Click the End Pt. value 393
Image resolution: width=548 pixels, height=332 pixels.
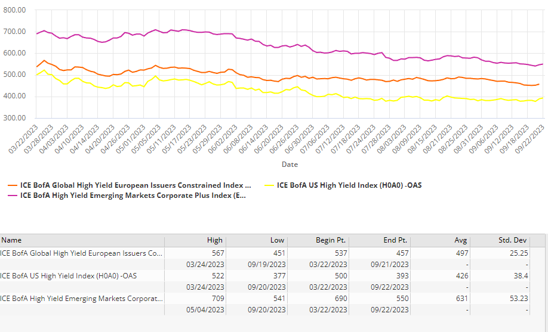click(402, 276)
